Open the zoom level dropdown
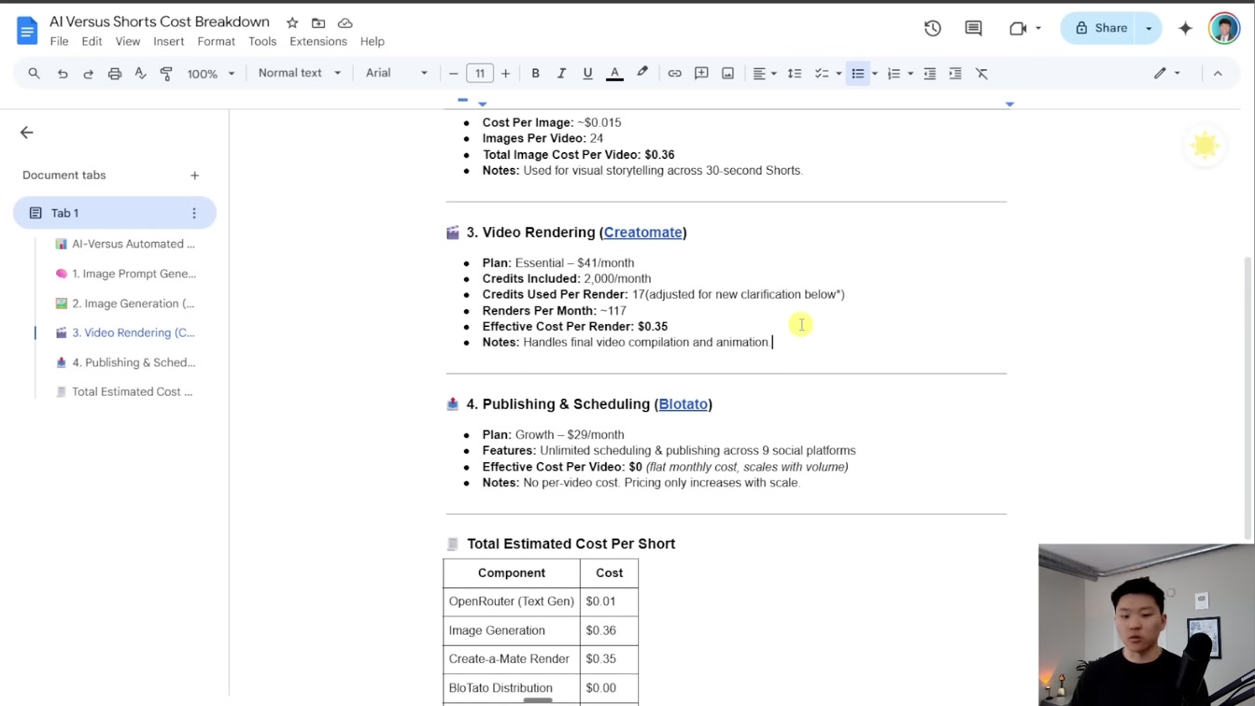Image resolution: width=1255 pixels, height=706 pixels. [x=211, y=73]
